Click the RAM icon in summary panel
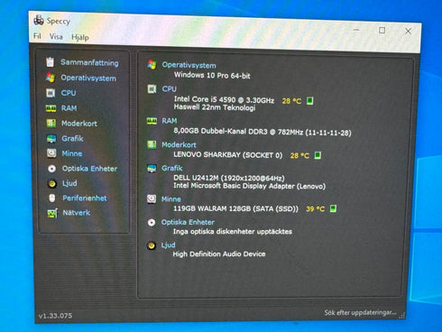The image size is (442, 332). pos(152,121)
